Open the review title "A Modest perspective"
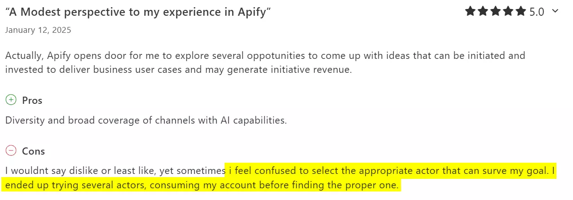This screenshot has height=200, width=573. 138,12
